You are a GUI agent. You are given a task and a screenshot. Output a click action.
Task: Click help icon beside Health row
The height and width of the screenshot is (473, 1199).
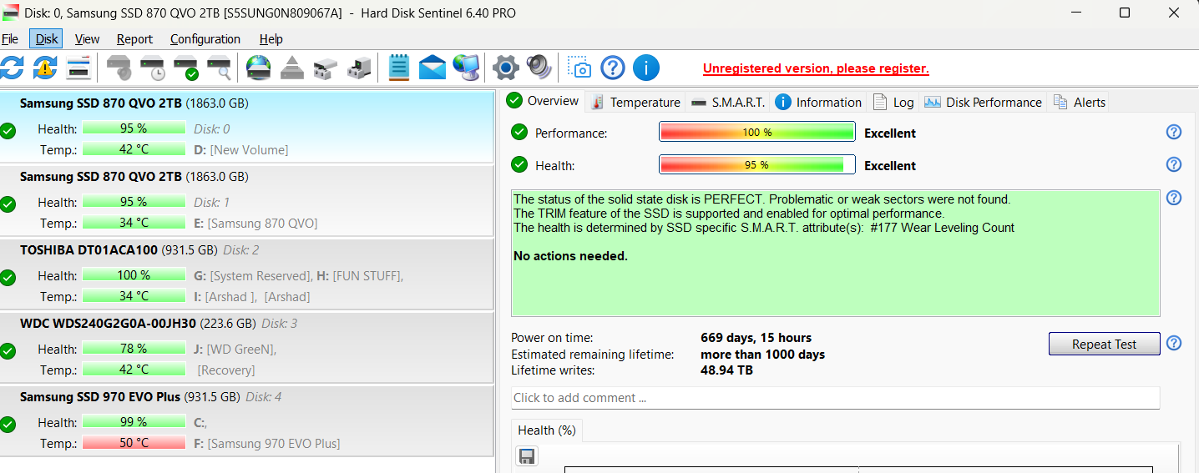1174,164
